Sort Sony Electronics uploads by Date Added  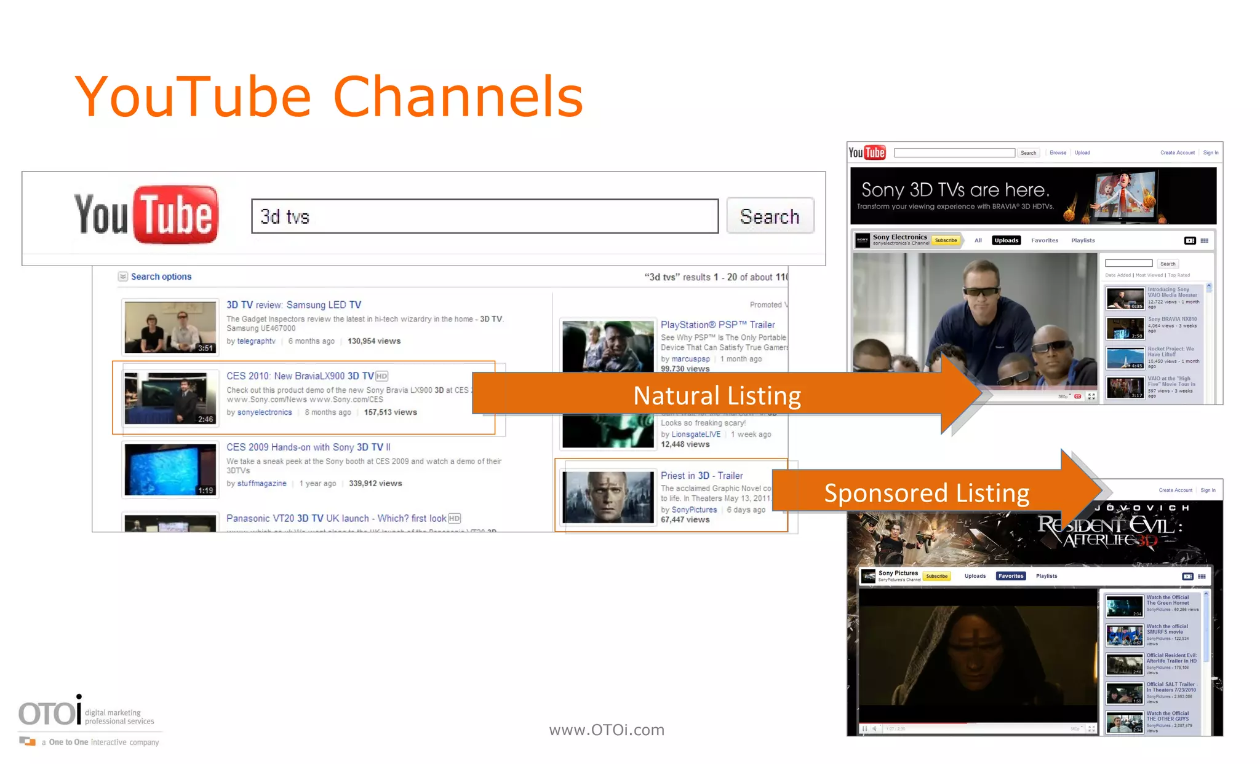(1118, 275)
